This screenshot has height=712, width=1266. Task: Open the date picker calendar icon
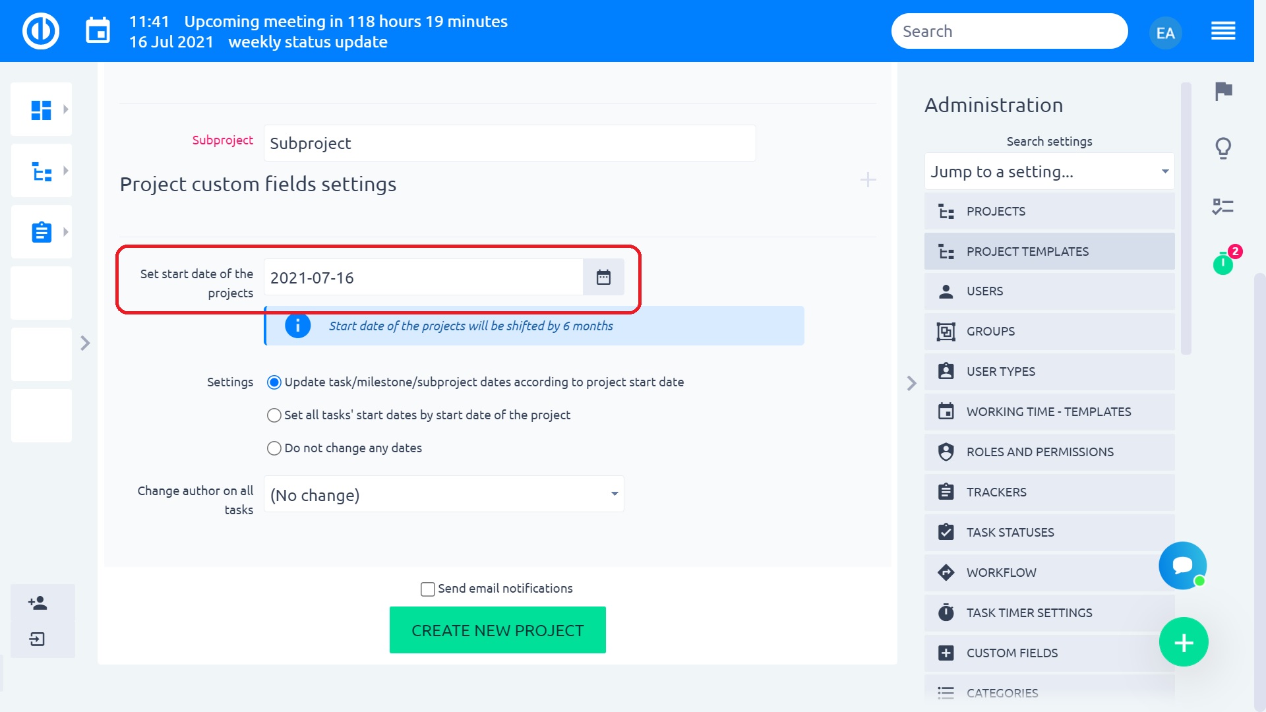point(603,277)
